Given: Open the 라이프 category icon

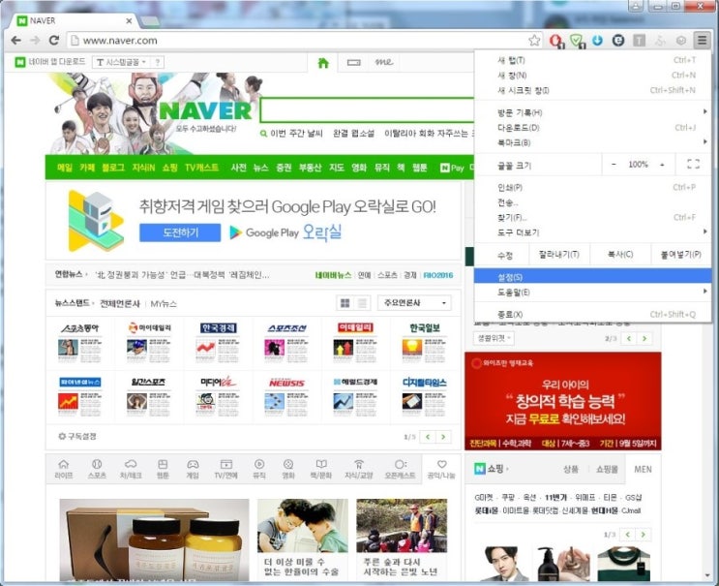Looking at the screenshot, I should (x=64, y=469).
